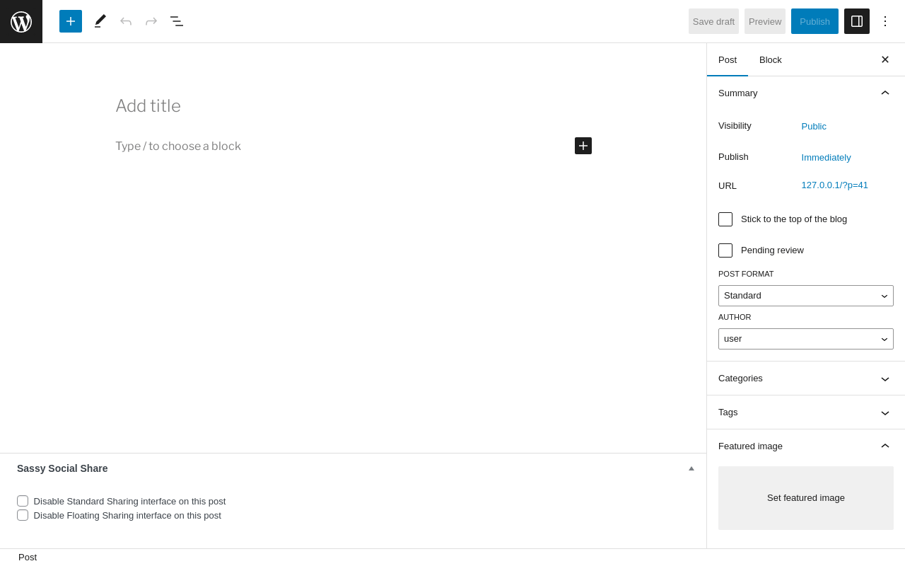Screen dimensions: 905x566
Task: Click the Post breadcrumb in the footer
Action: pos(28,557)
